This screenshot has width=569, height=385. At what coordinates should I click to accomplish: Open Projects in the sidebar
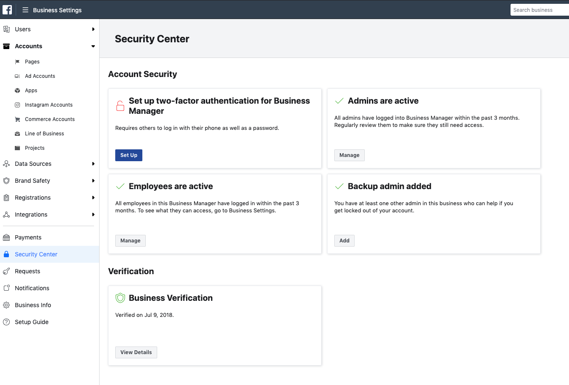point(35,148)
